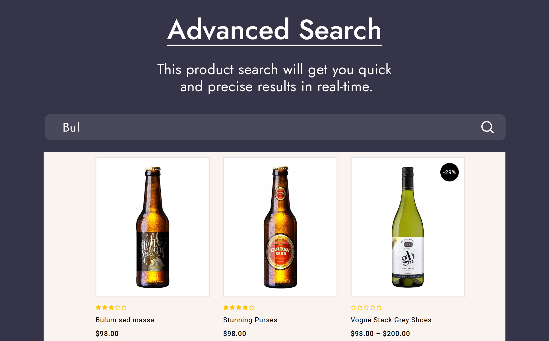Click the product search description text
549x341 pixels.
[x=274, y=78]
